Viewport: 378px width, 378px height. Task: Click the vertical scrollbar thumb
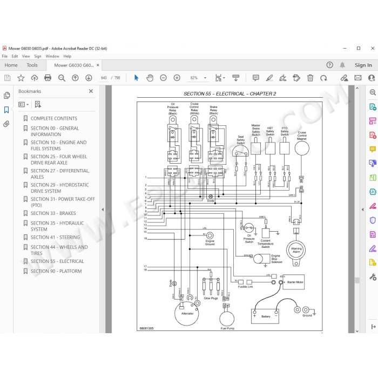point(357,280)
